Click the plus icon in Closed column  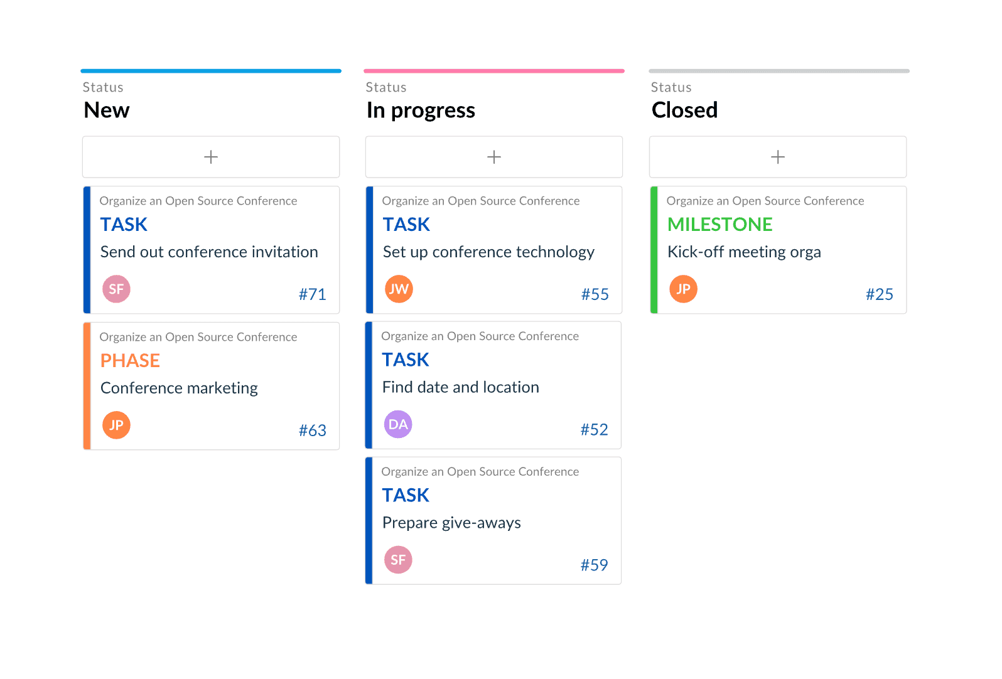click(x=778, y=157)
